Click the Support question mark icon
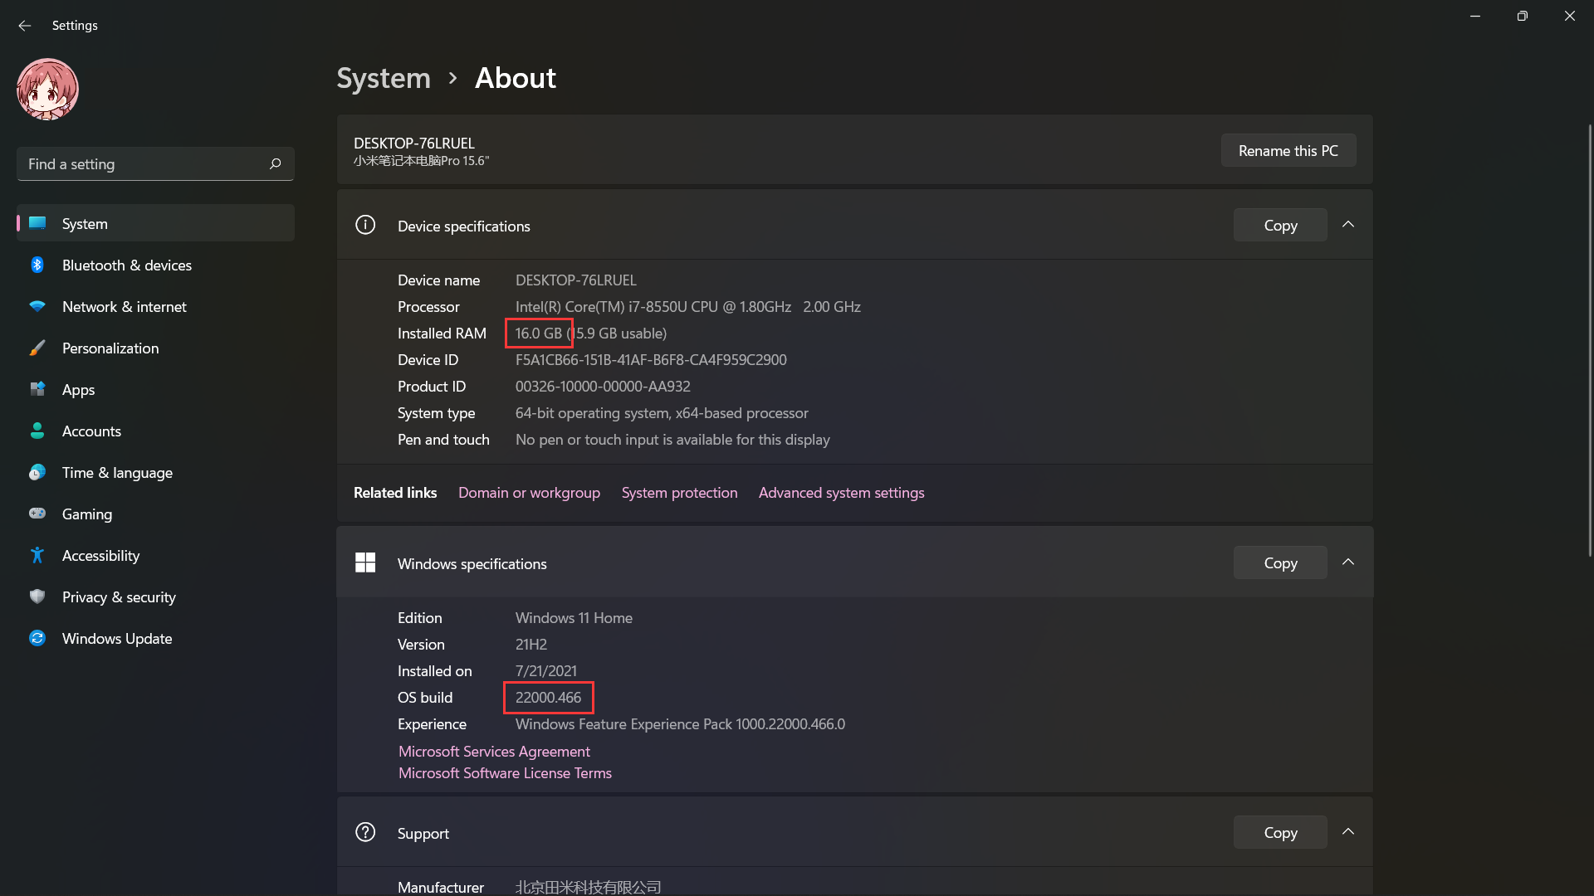 pyautogui.click(x=365, y=832)
